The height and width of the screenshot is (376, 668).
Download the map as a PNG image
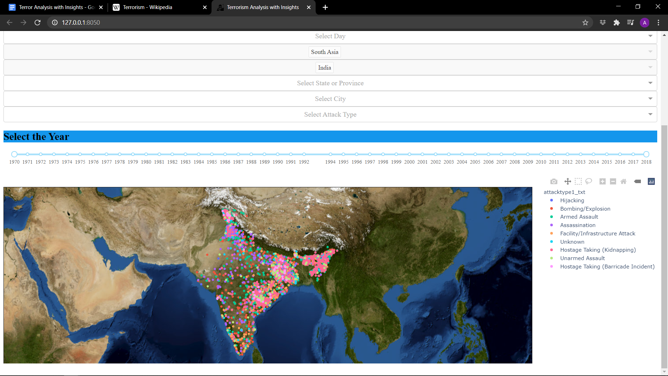coord(554,181)
